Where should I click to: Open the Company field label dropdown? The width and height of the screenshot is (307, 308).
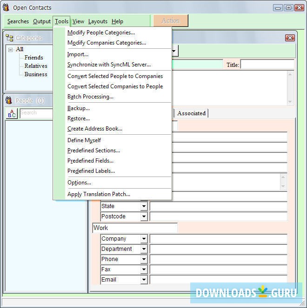(x=144, y=239)
